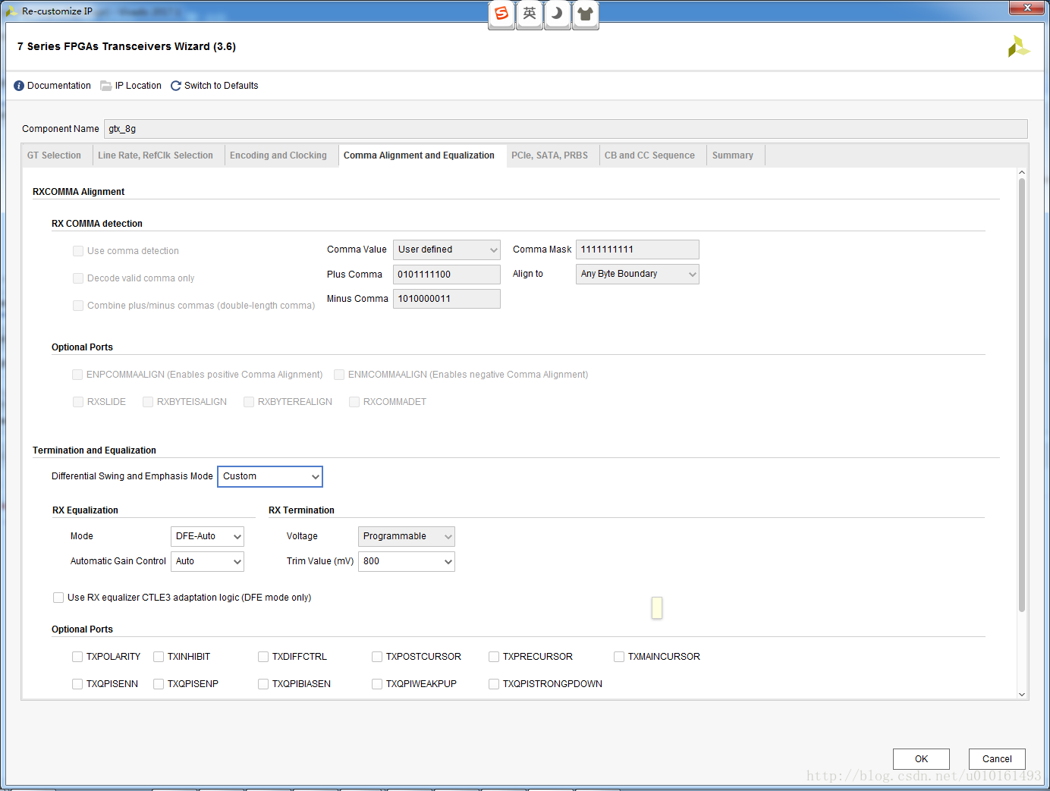
Task: Check the TXQPISENN optional port
Action: 77,684
